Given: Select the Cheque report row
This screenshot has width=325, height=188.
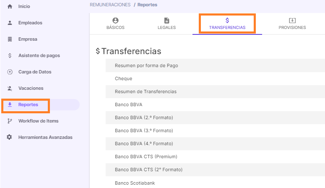Looking at the screenshot, I should 123,78.
